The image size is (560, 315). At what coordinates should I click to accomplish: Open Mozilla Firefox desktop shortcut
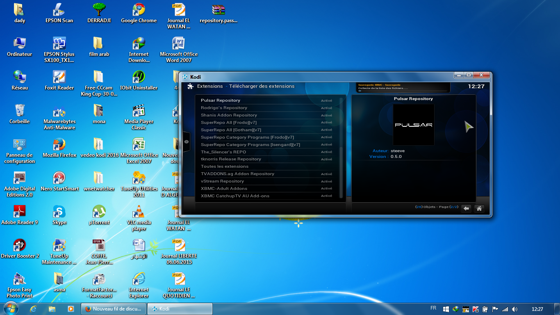tap(59, 145)
